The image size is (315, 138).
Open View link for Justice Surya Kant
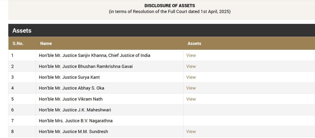pos(191,77)
